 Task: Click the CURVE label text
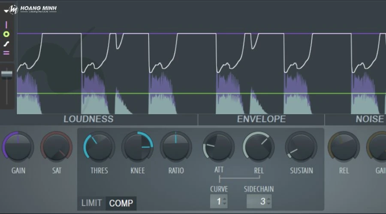[x=219, y=189]
